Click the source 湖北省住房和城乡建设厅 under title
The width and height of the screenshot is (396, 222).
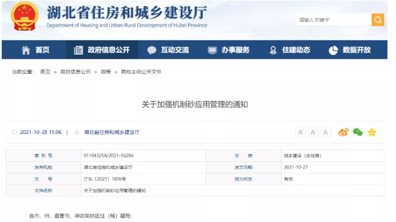(112, 132)
